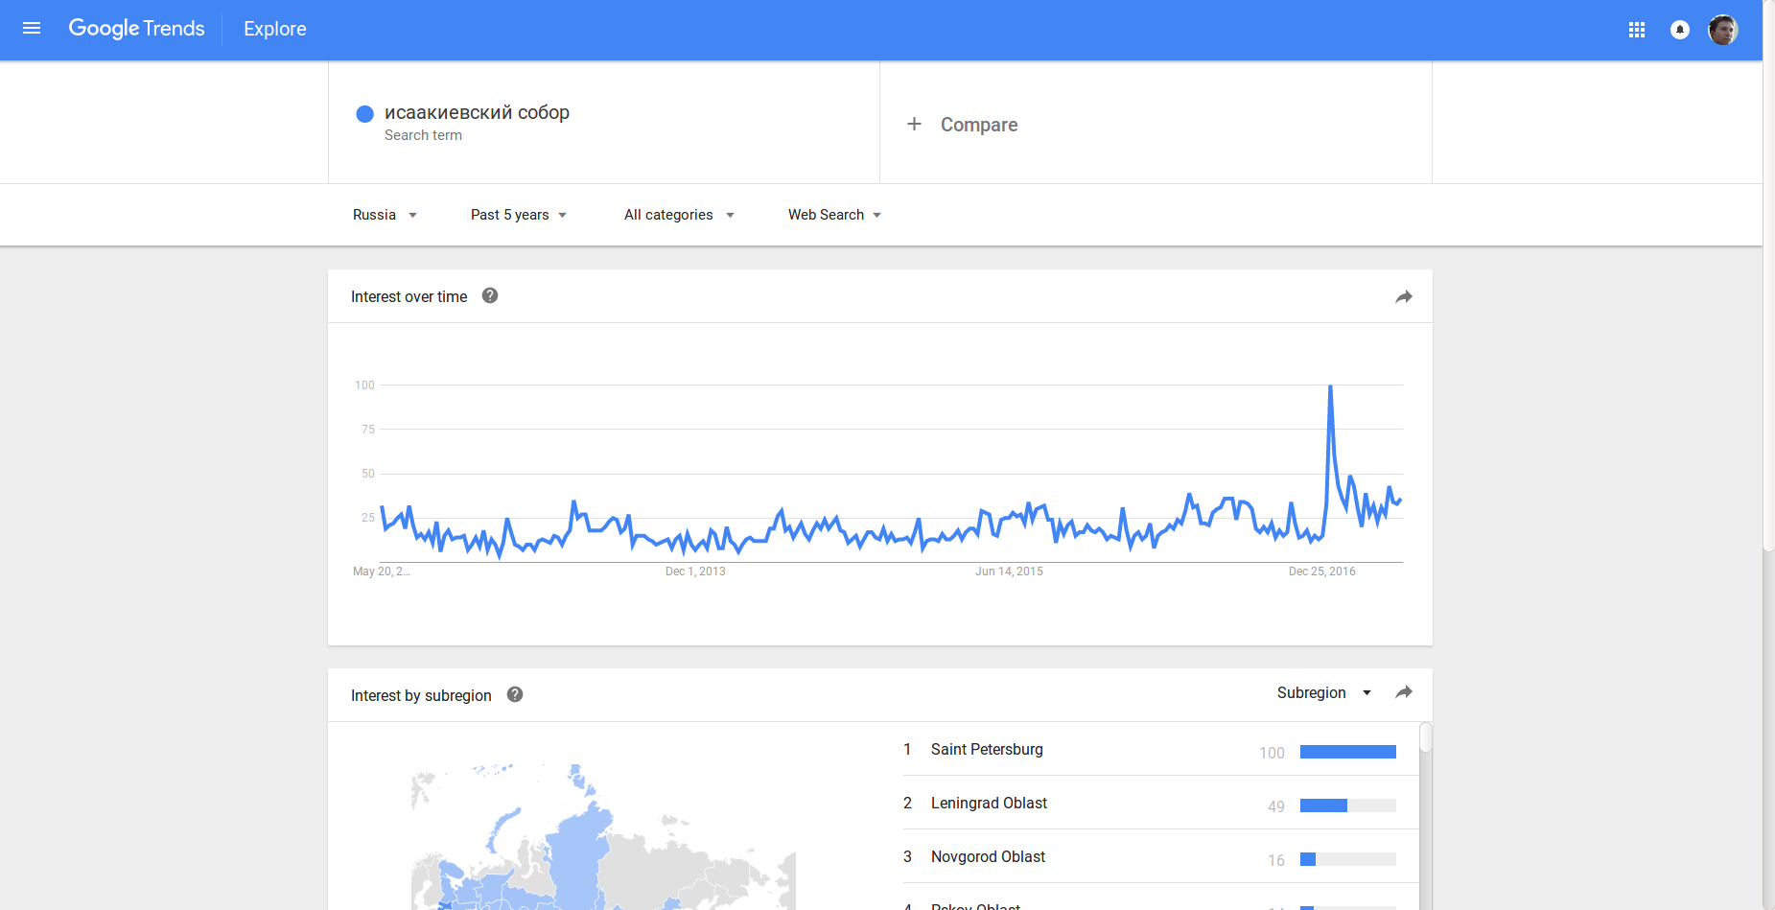Select Saint Petersburg in the subregion list

click(x=987, y=749)
